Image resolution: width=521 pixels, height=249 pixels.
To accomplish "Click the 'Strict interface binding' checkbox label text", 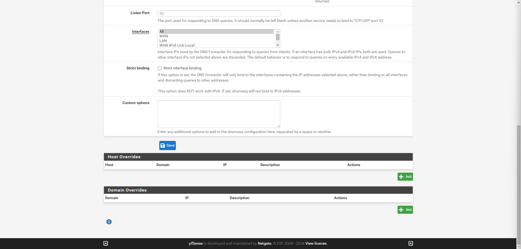I will (x=182, y=68).
